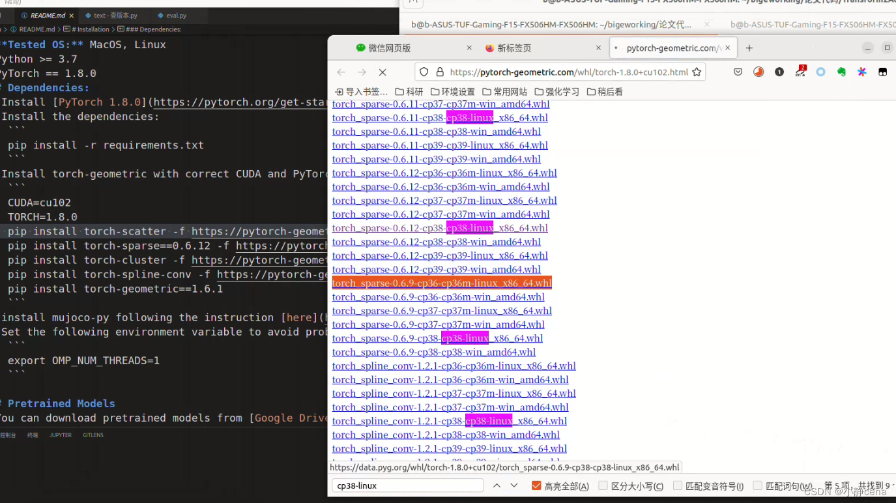The height and width of the screenshot is (503, 896).
Task: Open torch_sparse-0.6.9-cp37-cp37m-win_amd64.whl link
Action: tap(439, 324)
